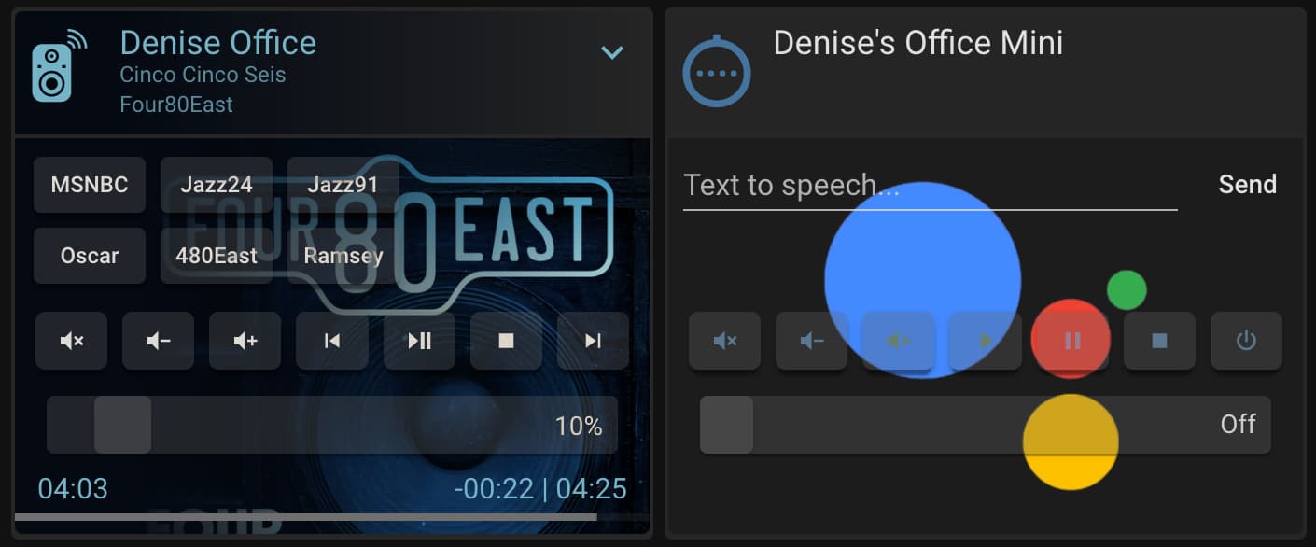Adjust the Denise Office volume slider
This screenshot has height=547, width=1316.
click(122, 425)
